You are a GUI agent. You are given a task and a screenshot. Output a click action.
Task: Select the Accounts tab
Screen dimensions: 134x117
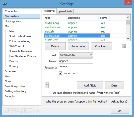point(49,11)
